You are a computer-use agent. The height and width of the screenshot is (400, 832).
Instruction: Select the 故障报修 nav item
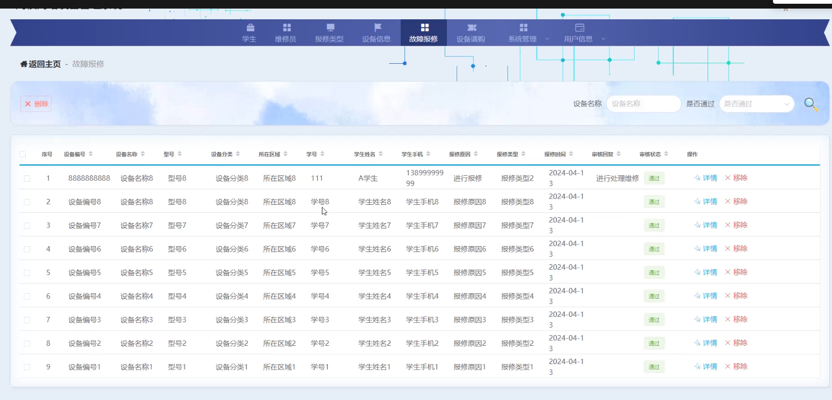point(423,33)
